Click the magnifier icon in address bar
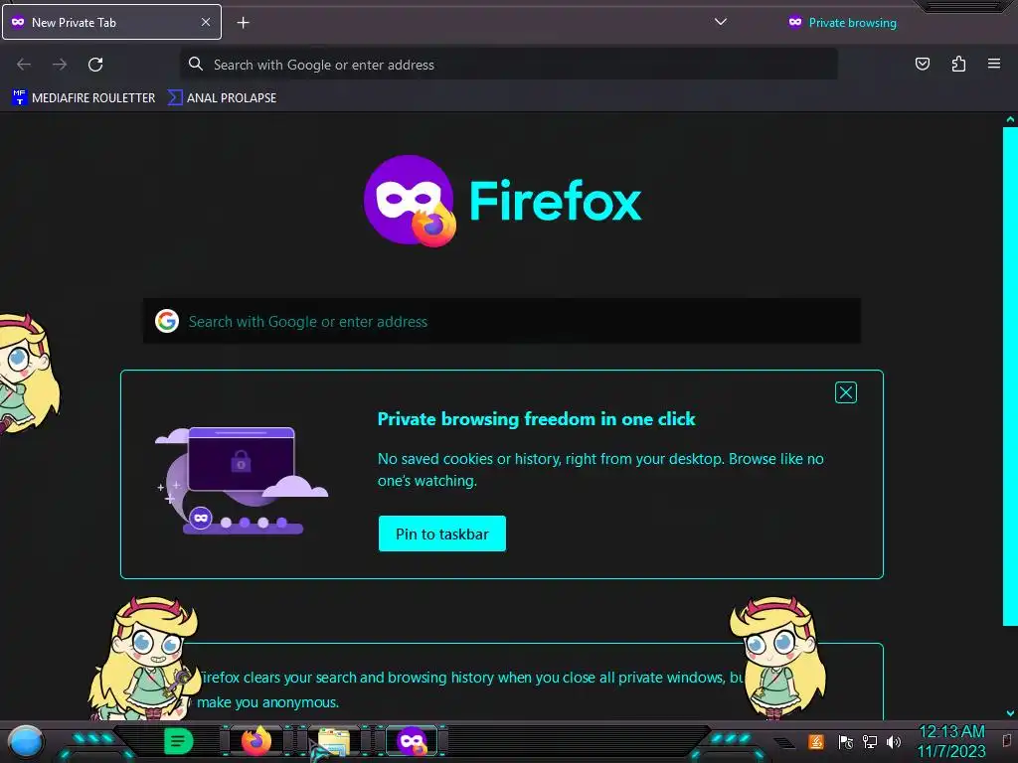 pos(196,65)
